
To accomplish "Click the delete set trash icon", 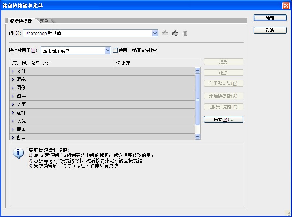I will (185, 33).
